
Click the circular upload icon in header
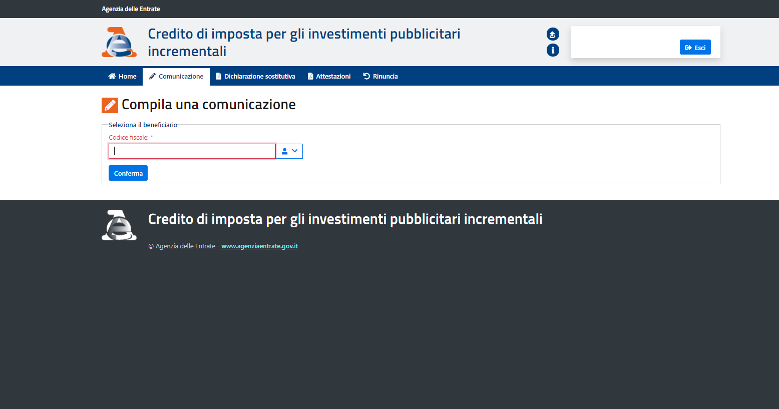click(553, 34)
